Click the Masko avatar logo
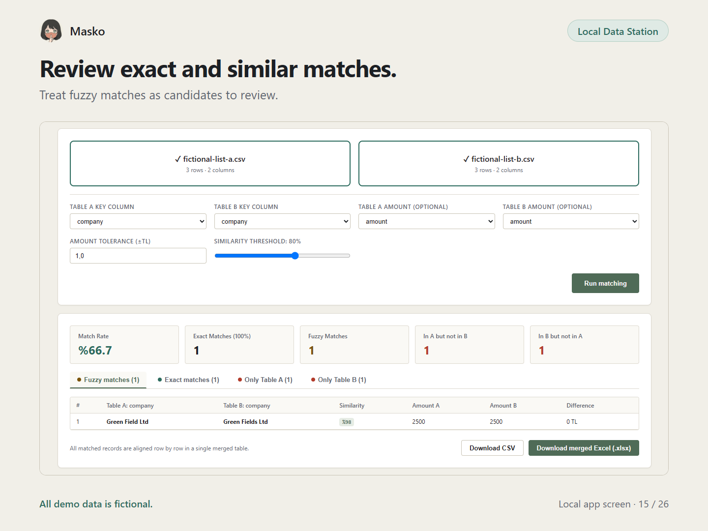 51,31
